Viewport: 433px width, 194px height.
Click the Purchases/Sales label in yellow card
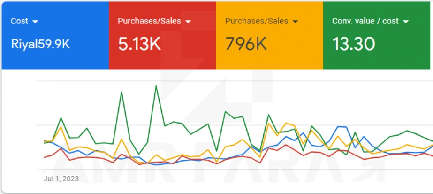(257, 21)
